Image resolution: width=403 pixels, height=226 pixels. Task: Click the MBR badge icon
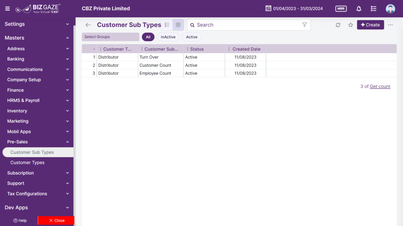coord(341,9)
